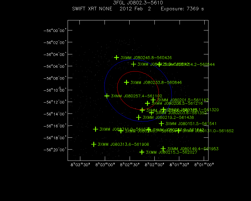Image resolution: width=251 pixels, height=201 pixels.
Task: Click the label 3XMM J080215.3-562027
Action: tap(172, 152)
